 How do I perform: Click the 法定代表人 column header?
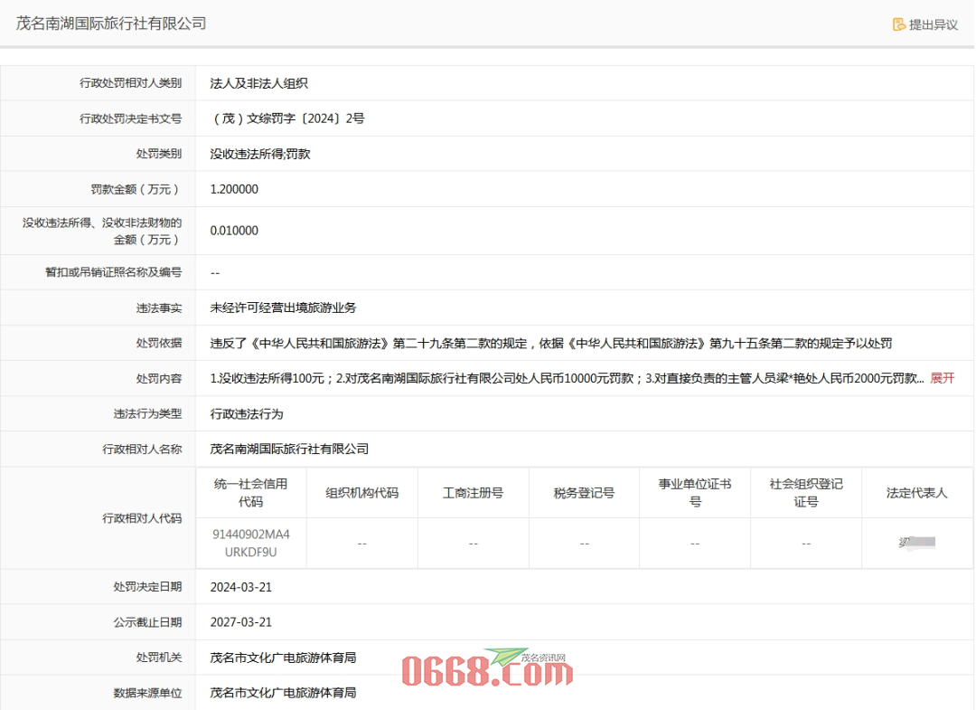916,493
